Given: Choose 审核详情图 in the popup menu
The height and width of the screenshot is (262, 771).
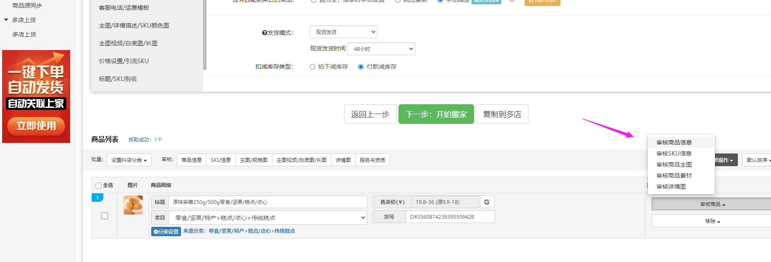Looking at the screenshot, I should (671, 187).
